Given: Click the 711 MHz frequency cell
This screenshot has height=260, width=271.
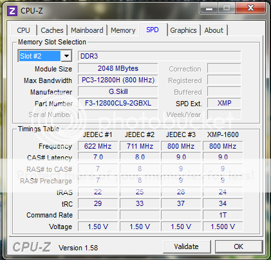Looking at the screenshot, I should click(140, 146).
